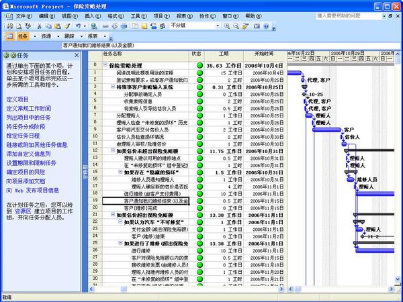Click the Split Task icon
Image resolution: width=403 pixels, height=302 pixels.
(x=124, y=26)
